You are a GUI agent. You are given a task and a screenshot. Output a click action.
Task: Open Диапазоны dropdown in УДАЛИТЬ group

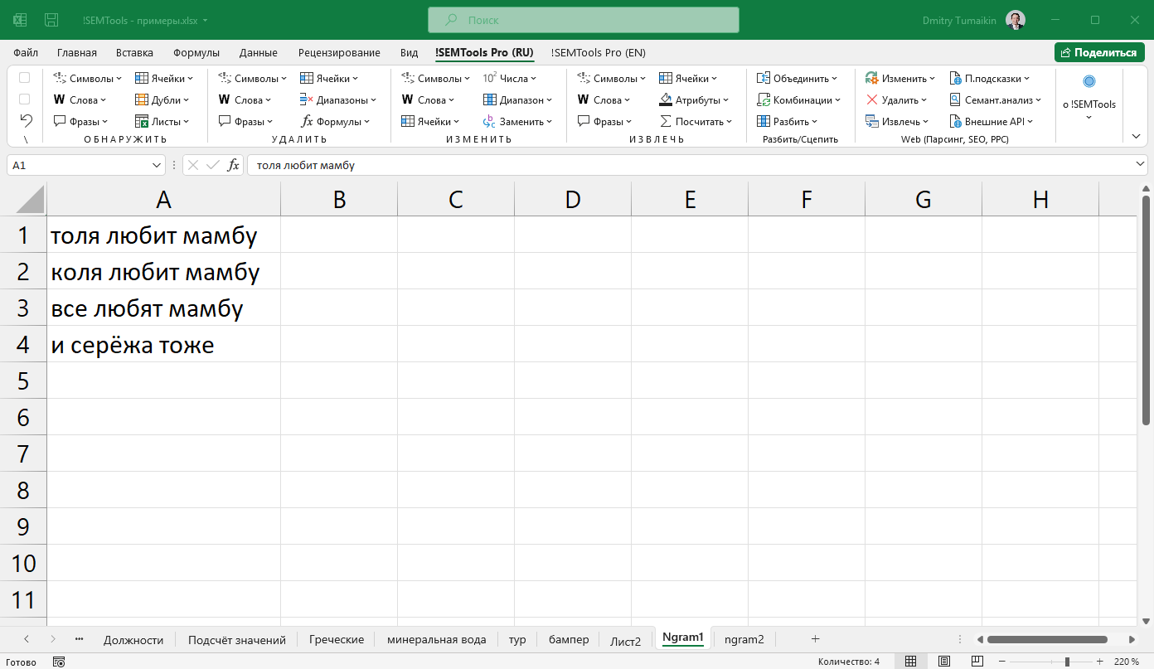point(338,100)
